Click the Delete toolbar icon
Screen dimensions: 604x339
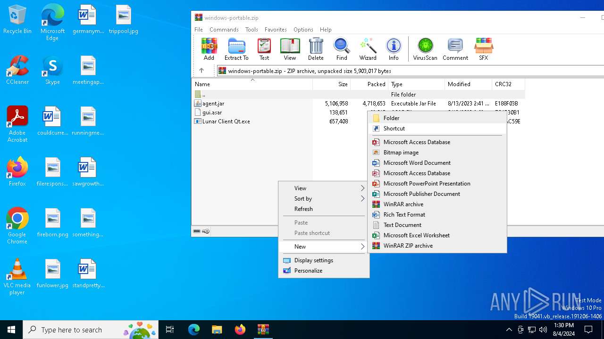click(316, 49)
